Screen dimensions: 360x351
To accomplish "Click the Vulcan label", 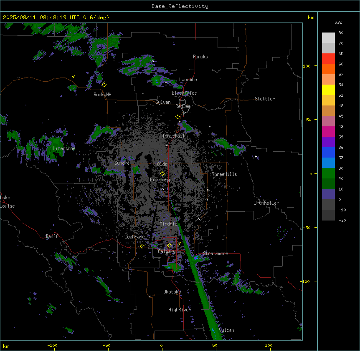I will coord(227,330).
